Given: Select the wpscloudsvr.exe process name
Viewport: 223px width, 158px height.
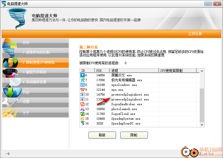Looking at the screenshot, I should tap(124, 85).
